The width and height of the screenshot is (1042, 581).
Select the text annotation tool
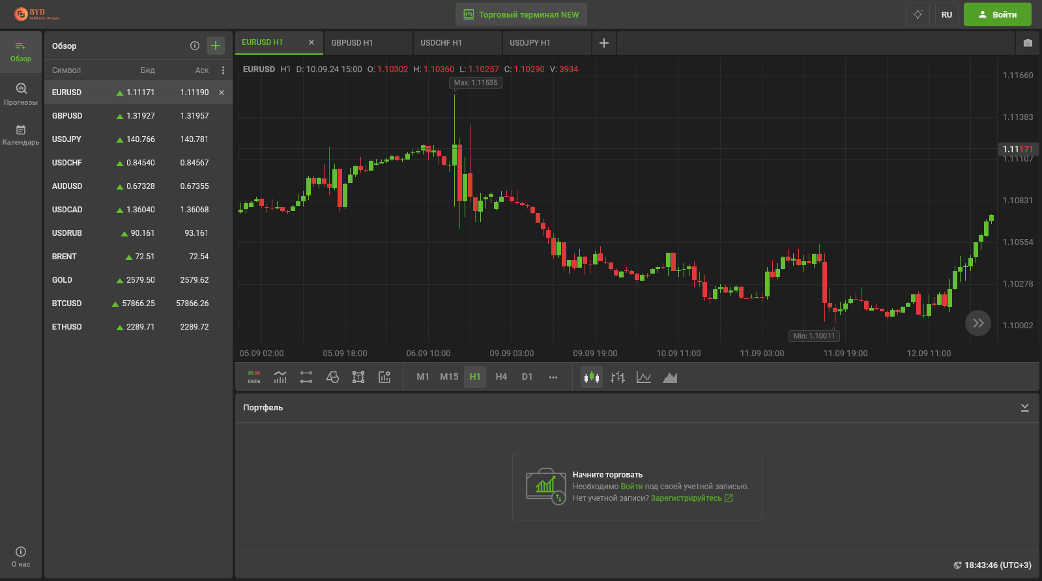click(358, 377)
